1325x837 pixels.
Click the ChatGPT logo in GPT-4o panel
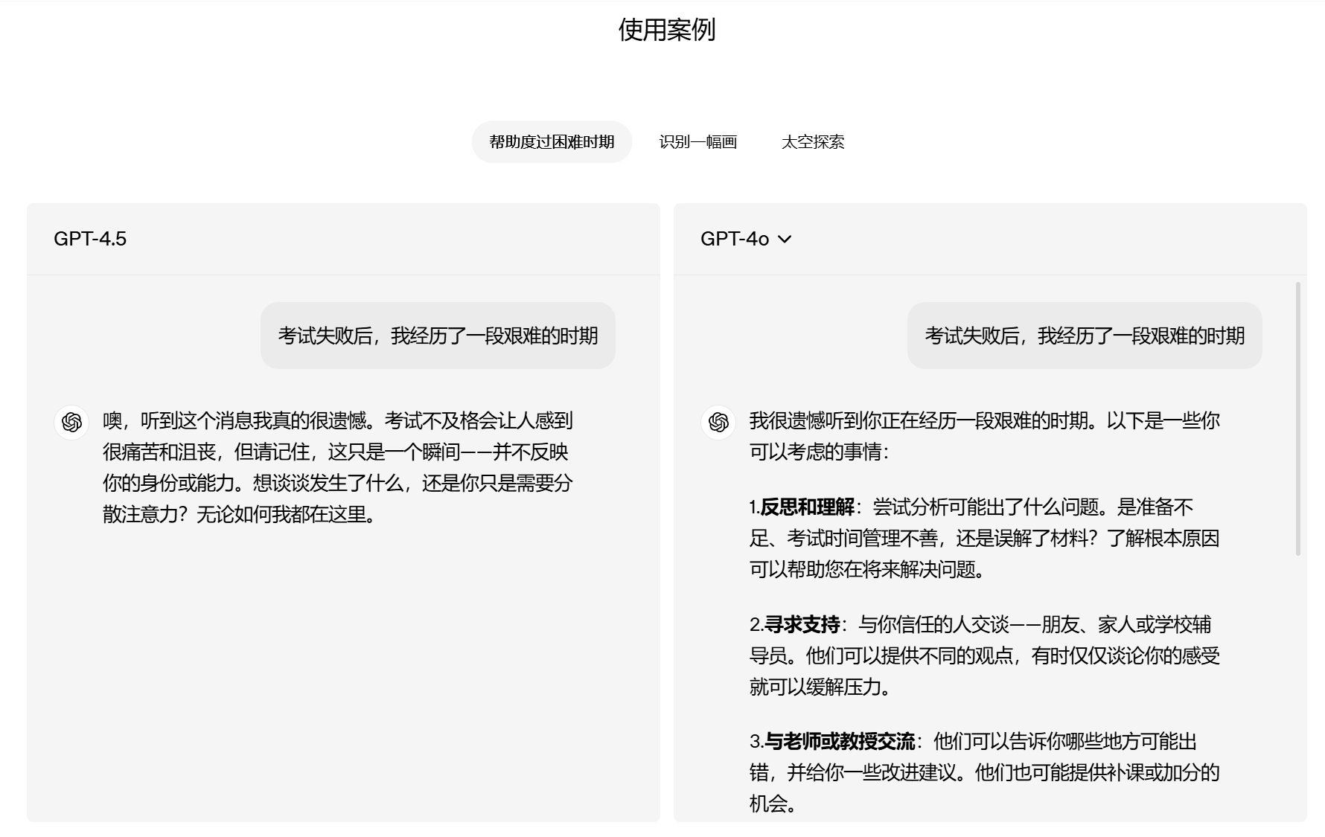pos(718,423)
